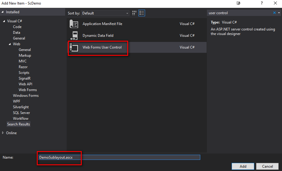The image size is (282, 171).
Task: Collapse the Visual C# node
Action: click(4, 21)
